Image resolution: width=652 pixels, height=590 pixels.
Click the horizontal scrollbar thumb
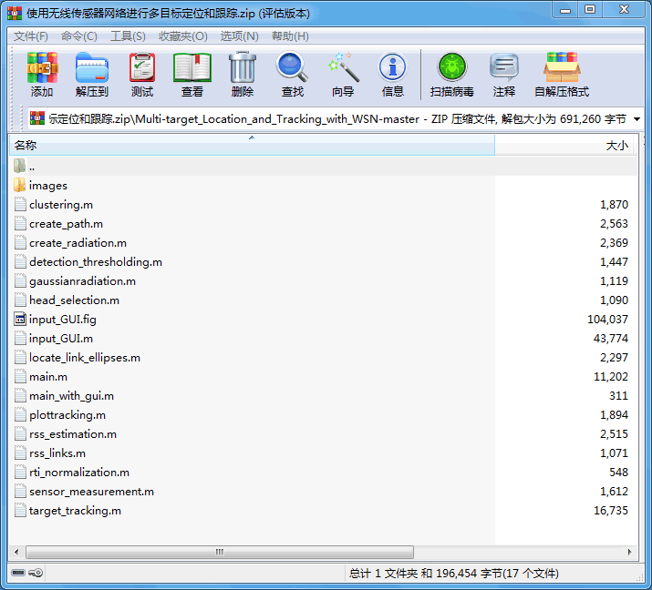point(220,552)
